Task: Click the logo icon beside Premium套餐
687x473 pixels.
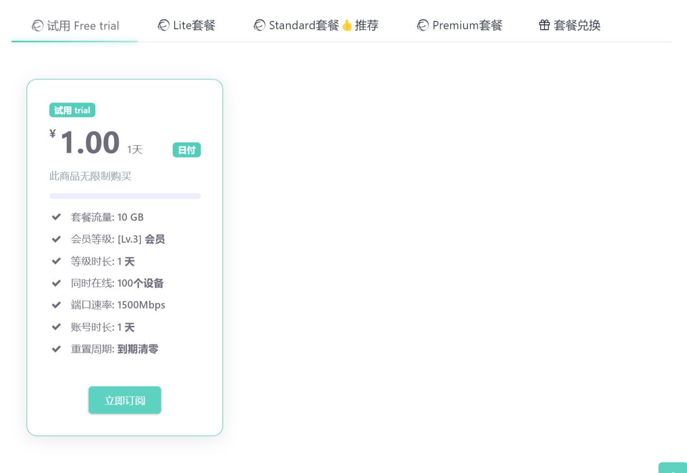Action: (423, 25)
